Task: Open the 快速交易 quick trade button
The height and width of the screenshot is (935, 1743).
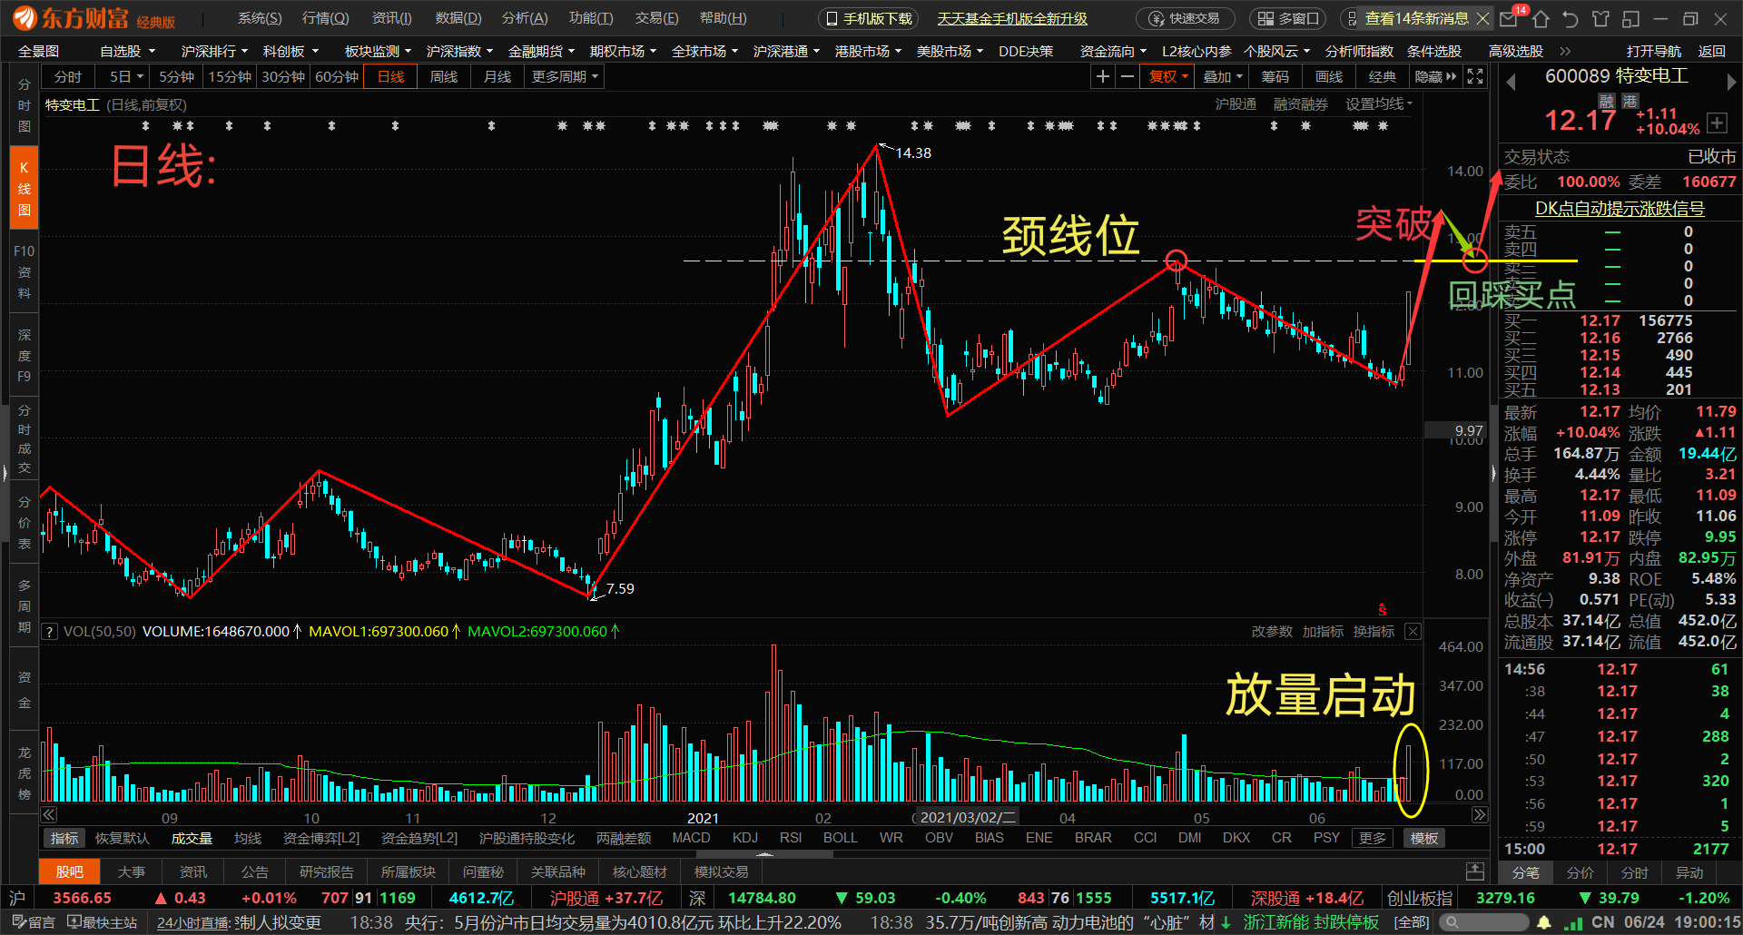Action: point(1185,18)
